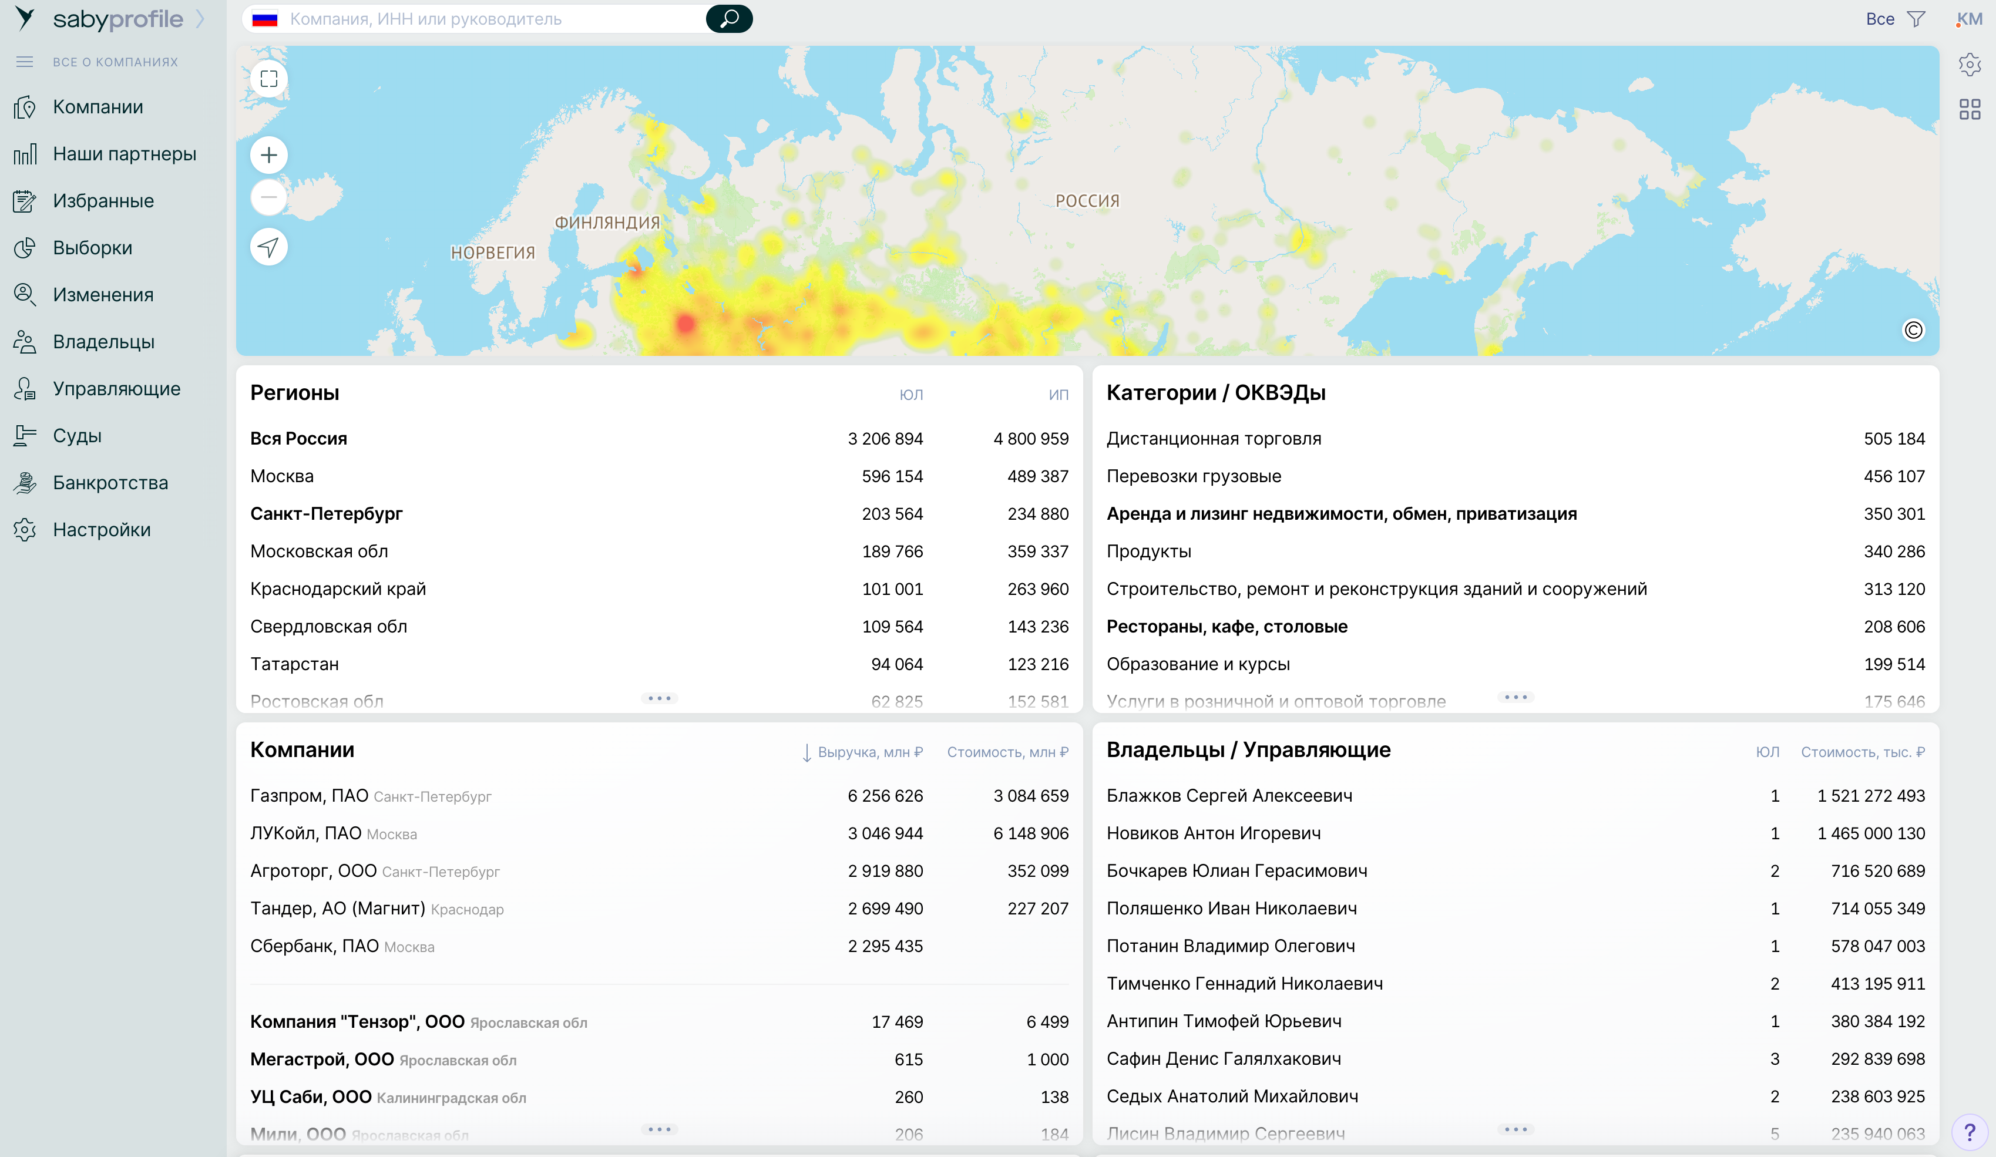Image resolution: width=1996 pixels, height=1157 pixels.
Task: Open the Газпром, ПАО company link
Action: [x=309, y=796]
